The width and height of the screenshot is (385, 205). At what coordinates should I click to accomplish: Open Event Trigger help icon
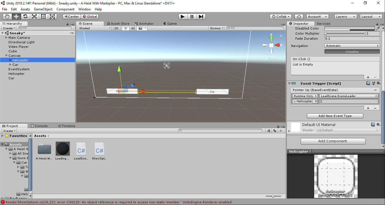pyautogui.click(x=368, y=84)
